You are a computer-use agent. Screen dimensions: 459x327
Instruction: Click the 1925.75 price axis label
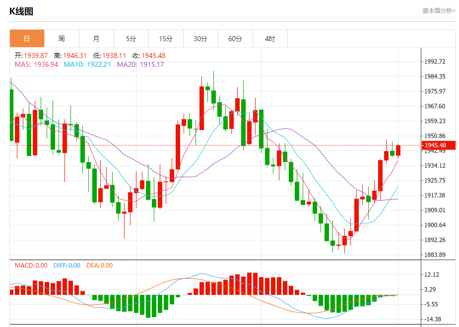pos(435,180)
